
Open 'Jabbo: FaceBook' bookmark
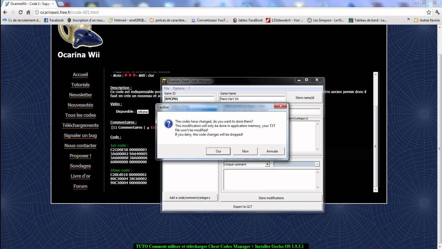coord(248,20)
